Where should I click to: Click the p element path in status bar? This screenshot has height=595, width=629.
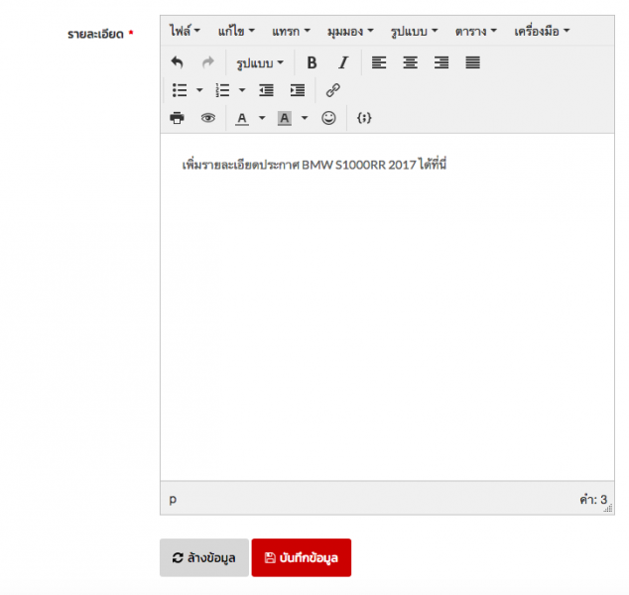tap(173, 499)
